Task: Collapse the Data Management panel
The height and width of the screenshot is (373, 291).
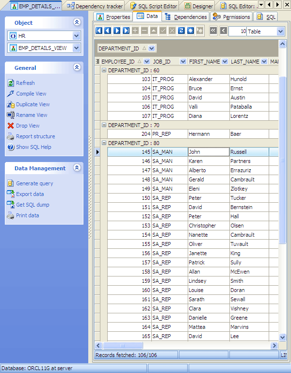Action: [x=77, y=168]
